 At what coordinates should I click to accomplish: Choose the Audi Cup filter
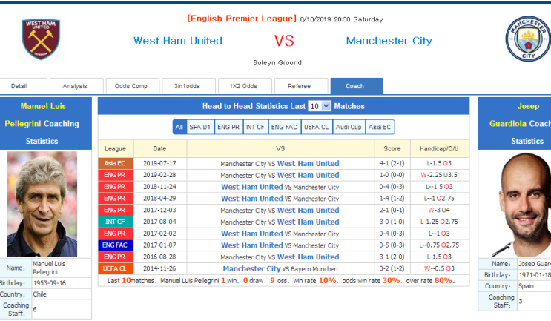(x=349, y=127)
